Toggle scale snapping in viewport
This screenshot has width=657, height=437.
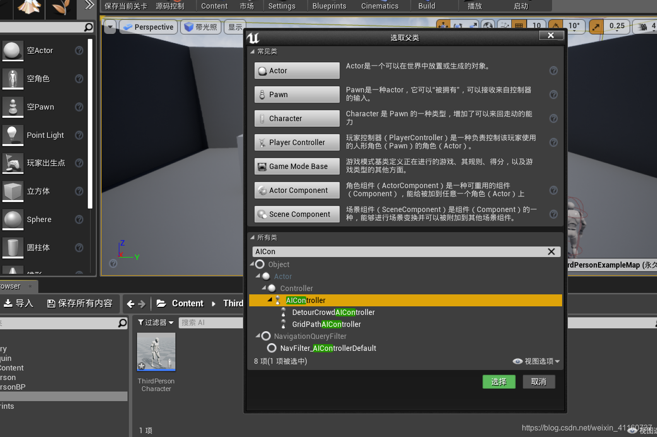(x=596, y=26)
